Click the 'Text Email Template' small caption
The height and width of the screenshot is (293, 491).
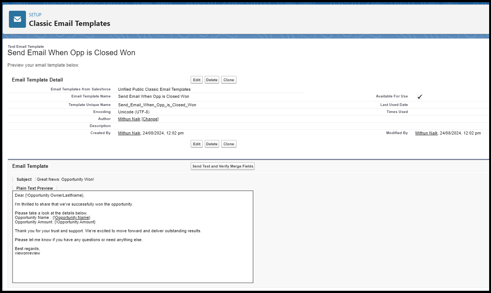(26, 47)
